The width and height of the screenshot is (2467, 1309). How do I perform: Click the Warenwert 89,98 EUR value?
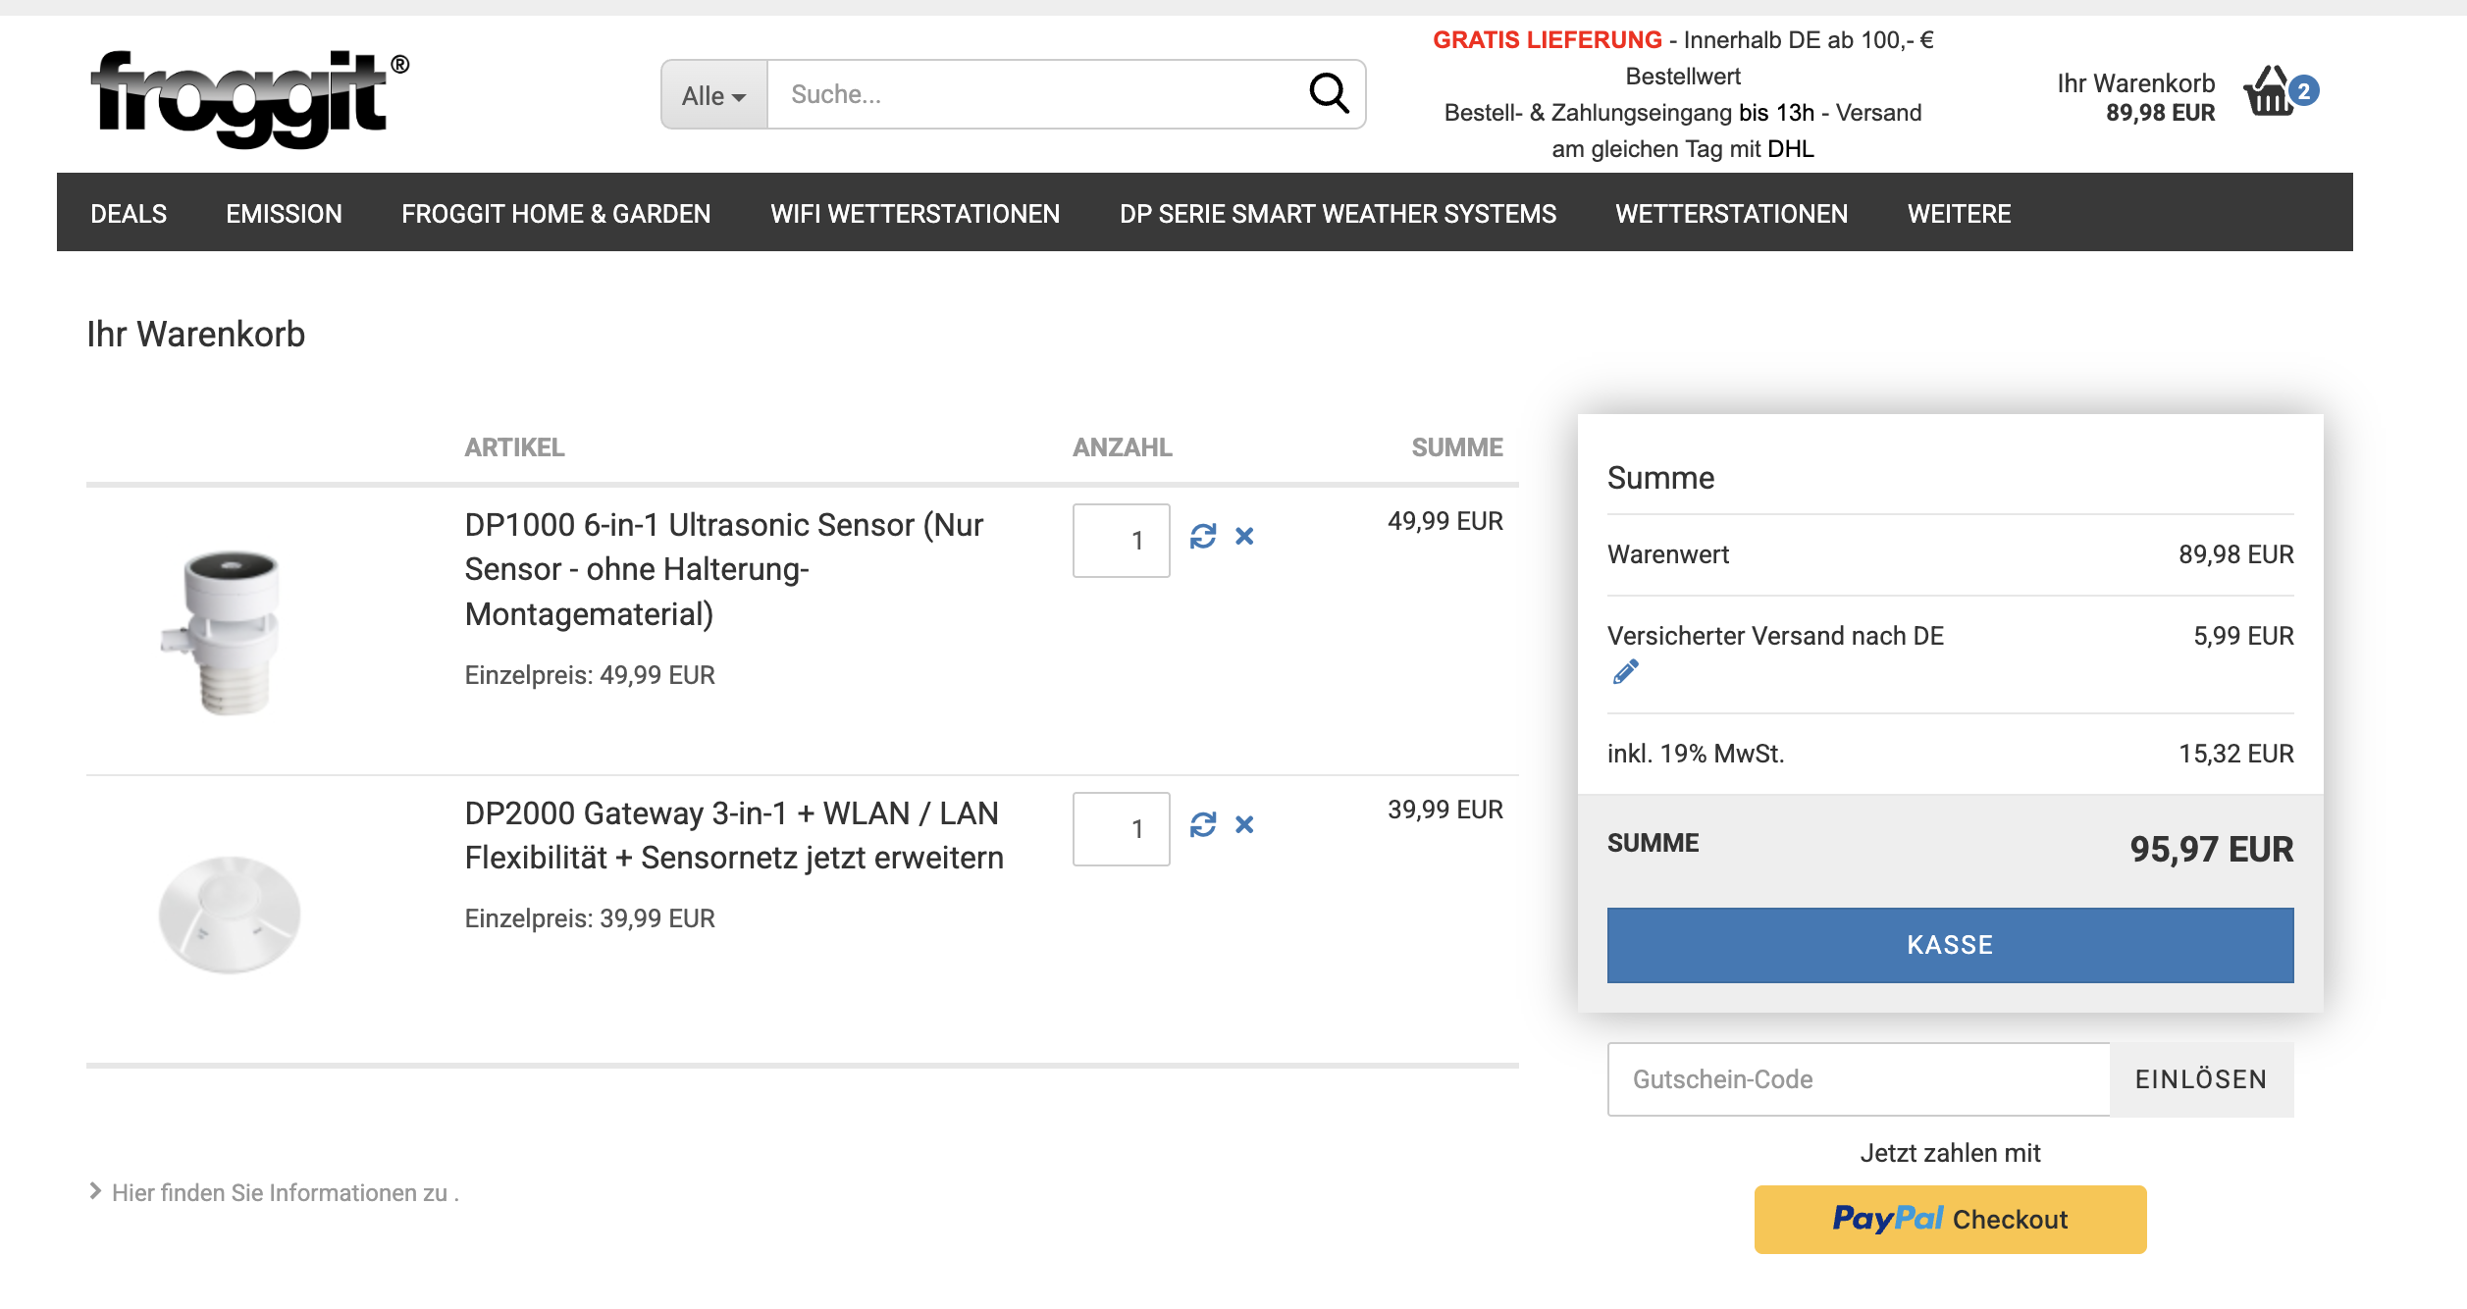pos(2235,554)
